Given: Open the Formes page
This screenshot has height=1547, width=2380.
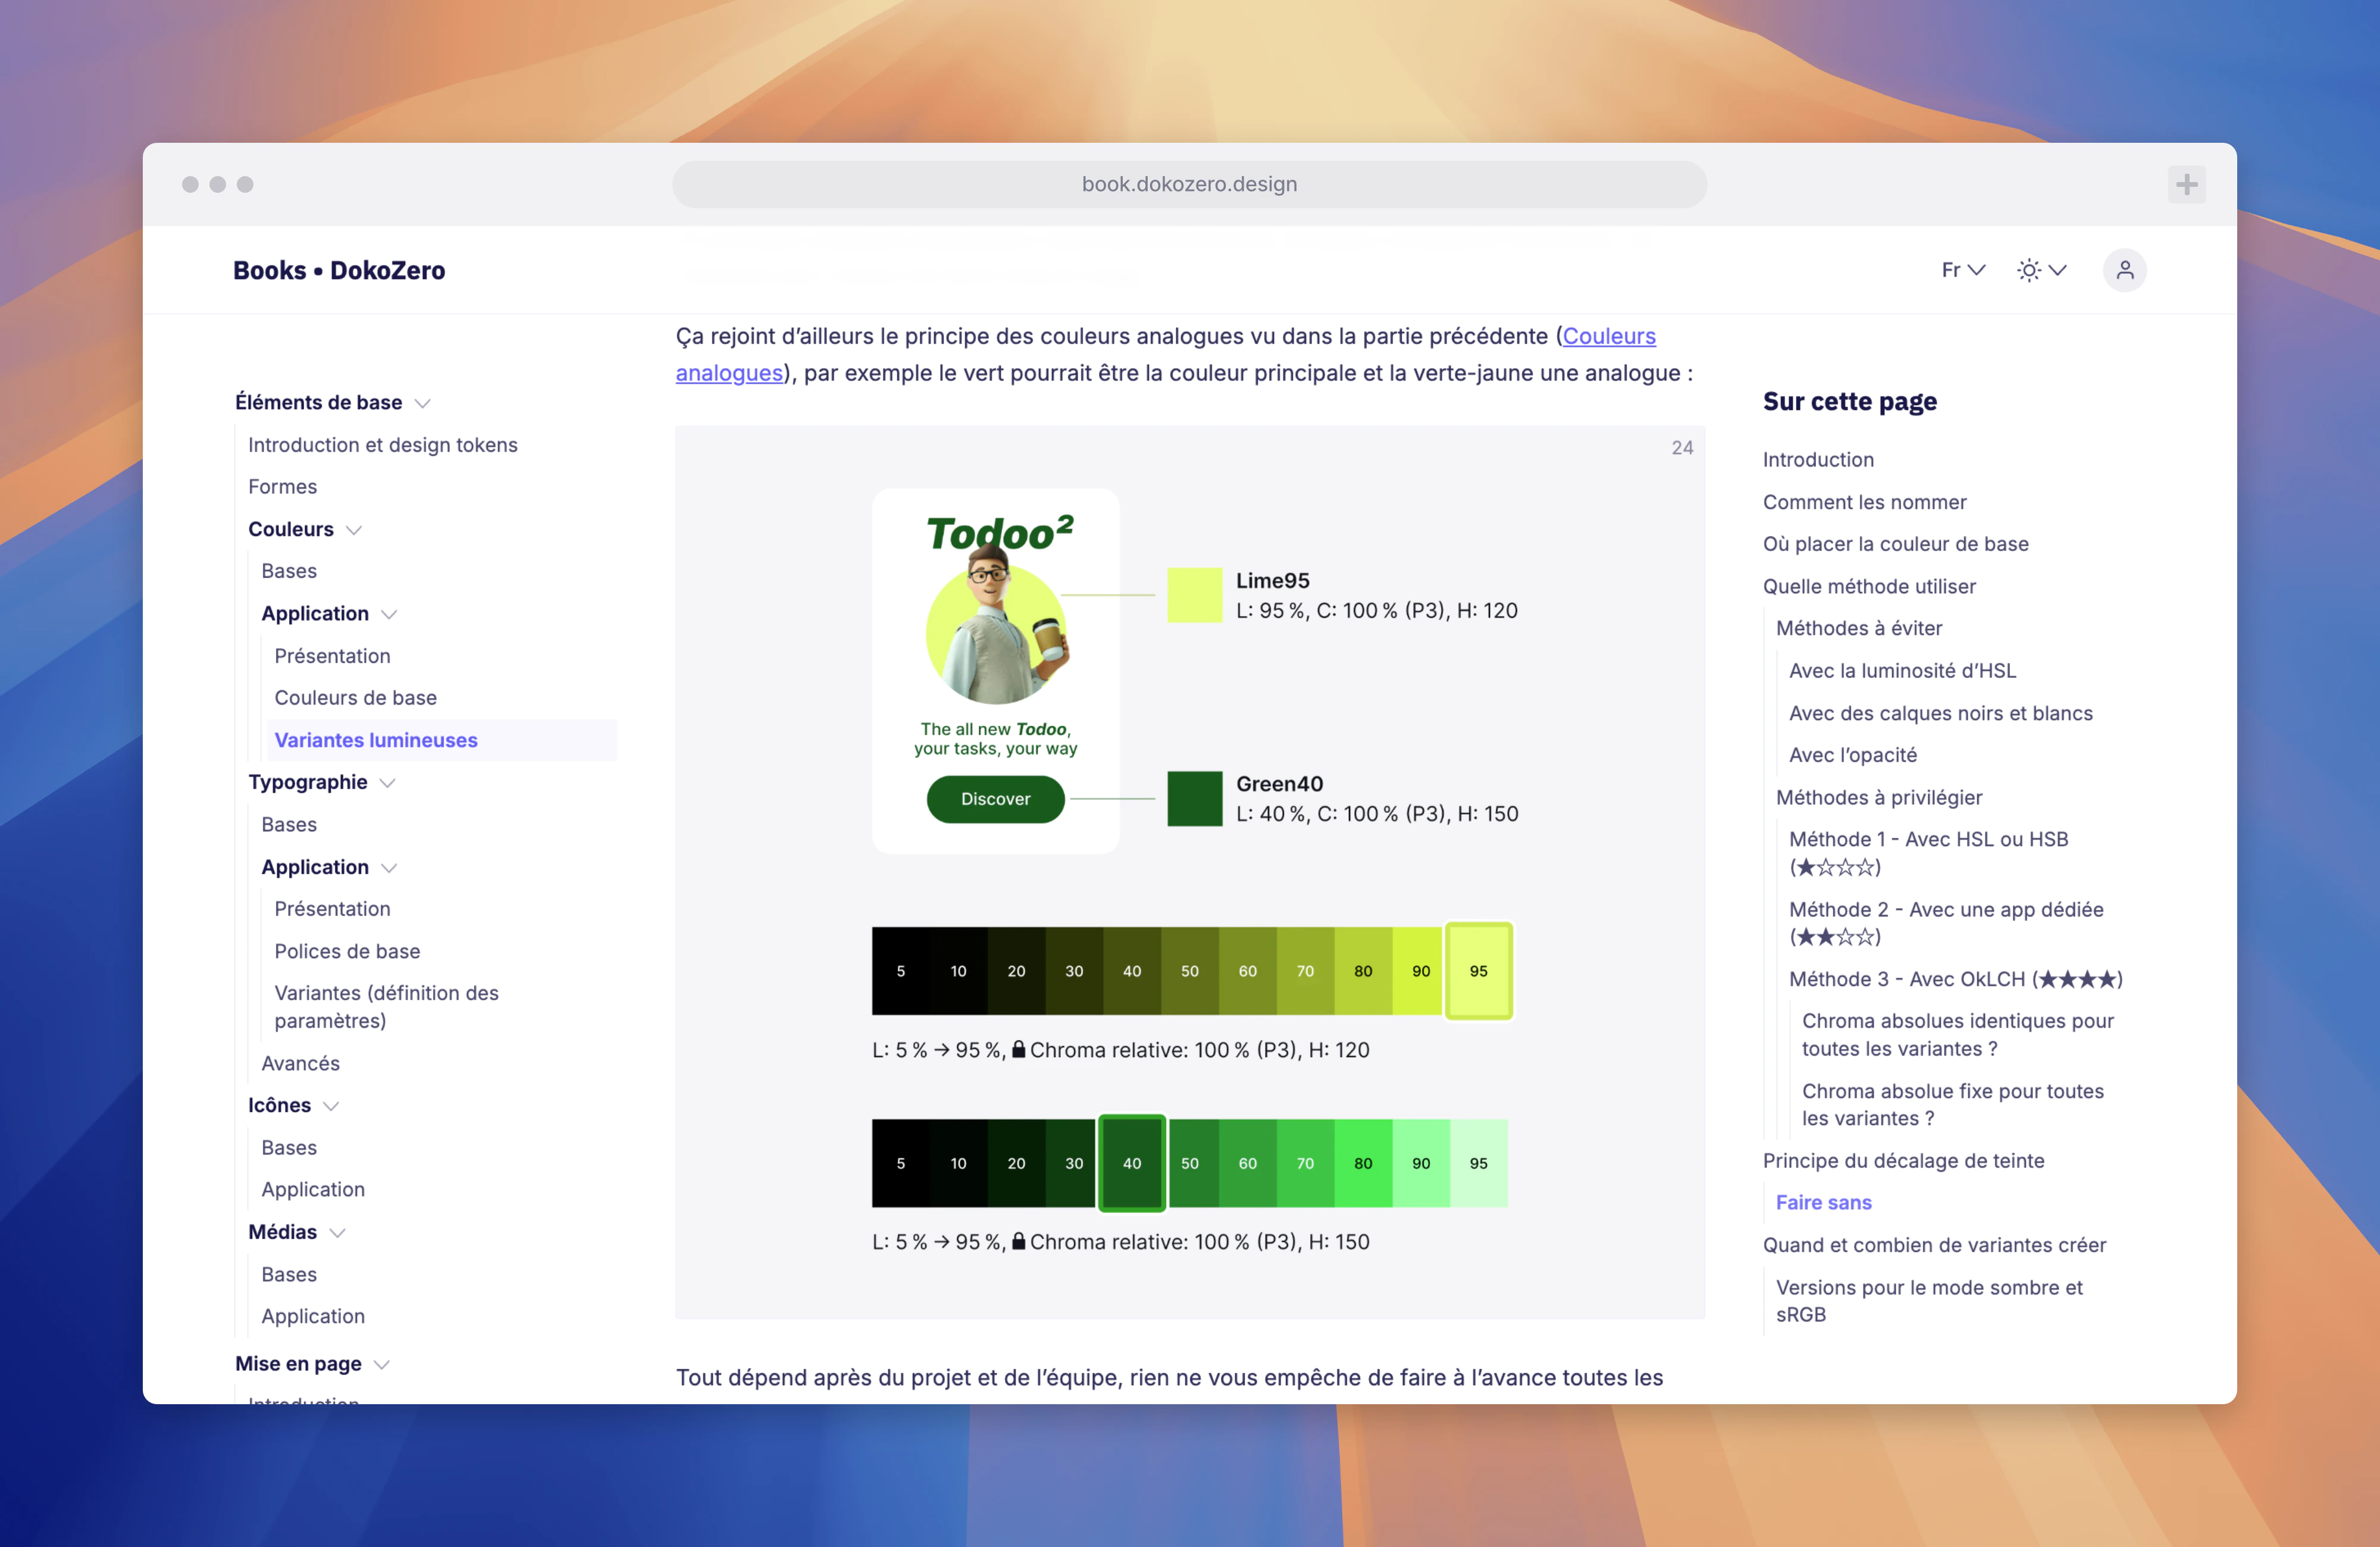Looking at the screenshot, I should [x=282, y=487].
